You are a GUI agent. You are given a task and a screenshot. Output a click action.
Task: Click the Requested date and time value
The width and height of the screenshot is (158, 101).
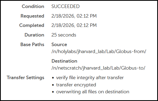(74, 16)
